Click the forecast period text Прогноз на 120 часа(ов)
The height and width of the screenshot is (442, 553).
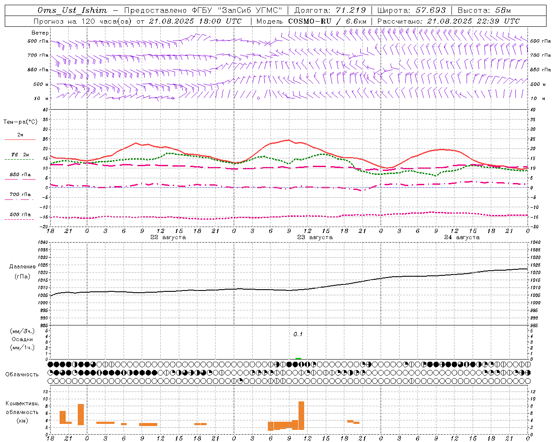83,21
